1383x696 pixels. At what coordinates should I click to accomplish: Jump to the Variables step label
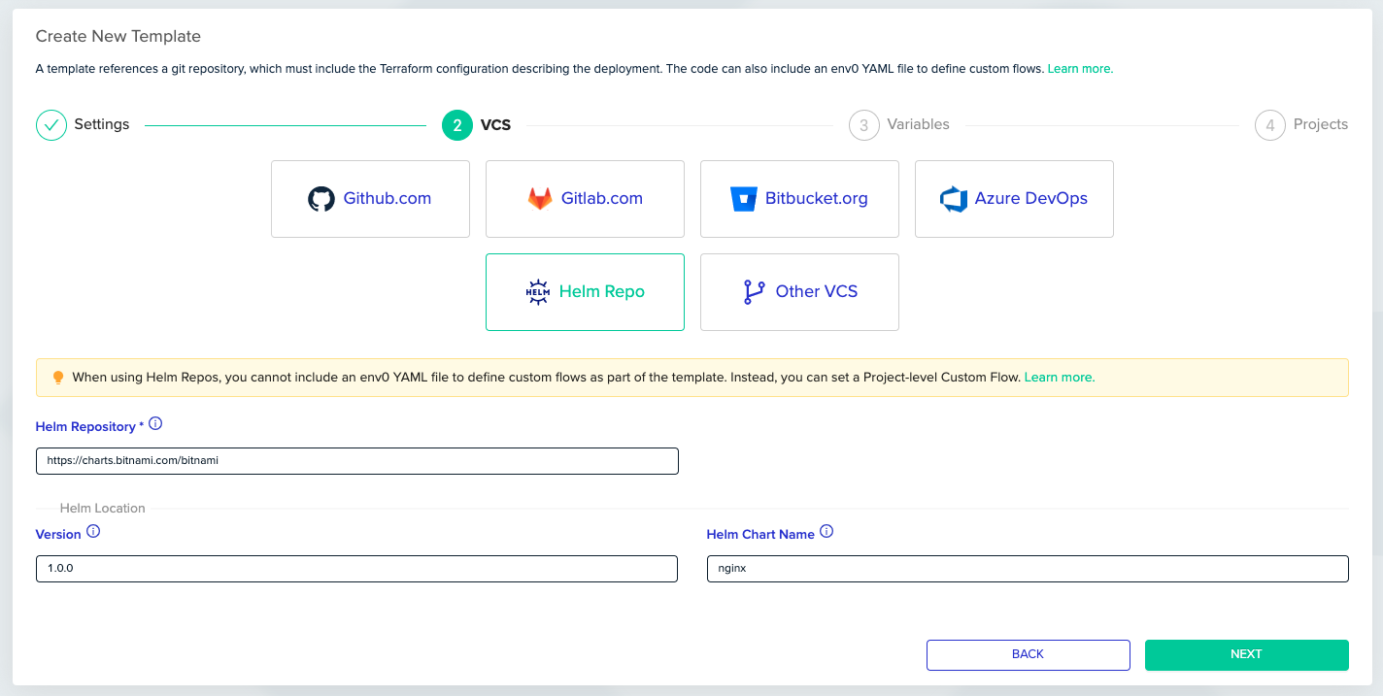pos(919,124)
